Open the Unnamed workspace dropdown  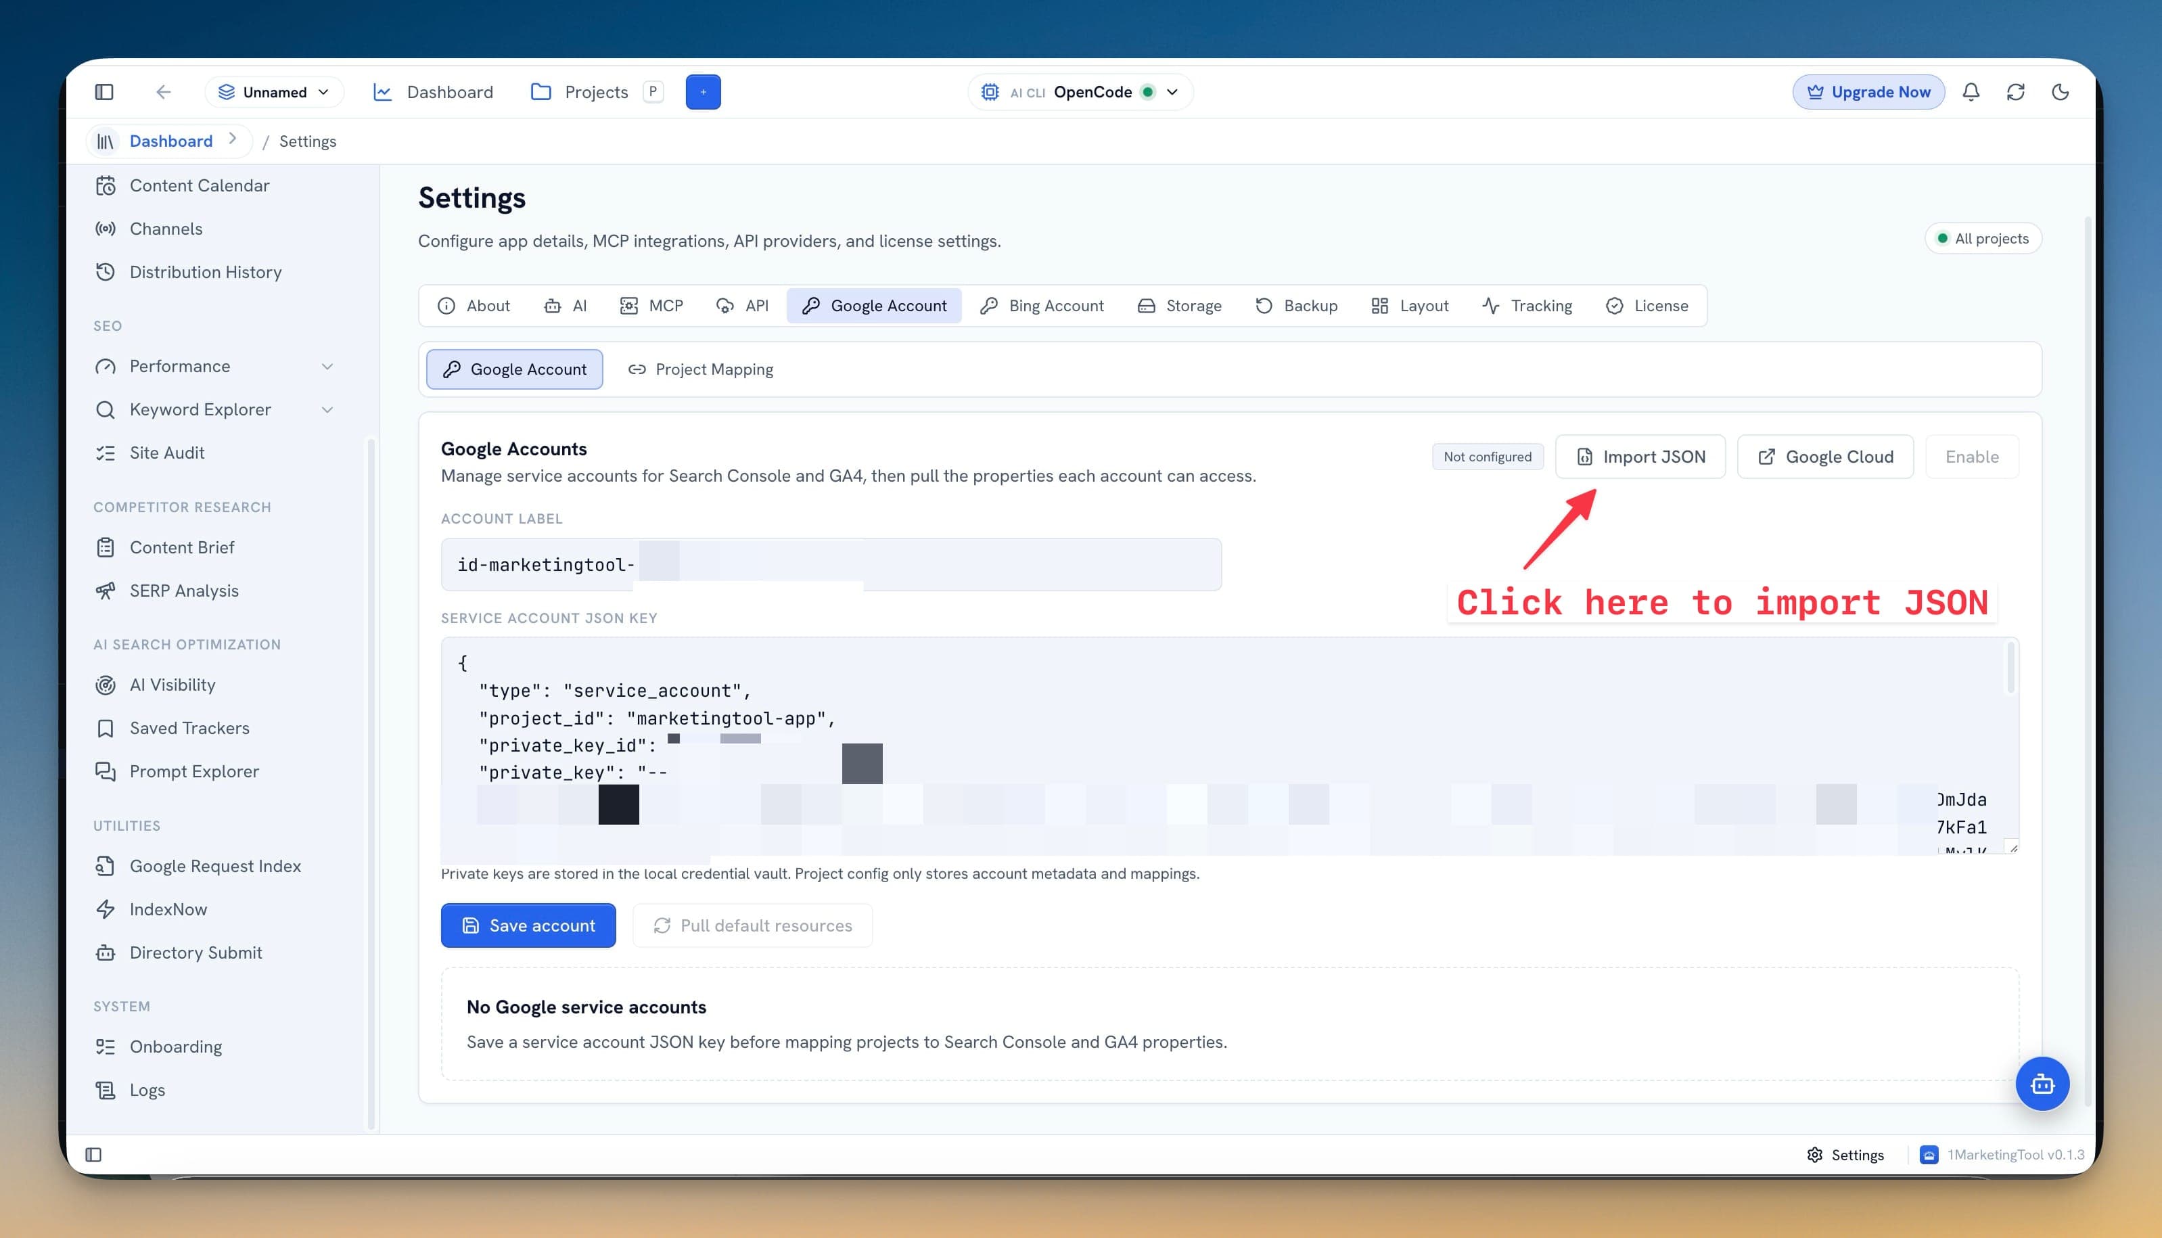point(274,92)
